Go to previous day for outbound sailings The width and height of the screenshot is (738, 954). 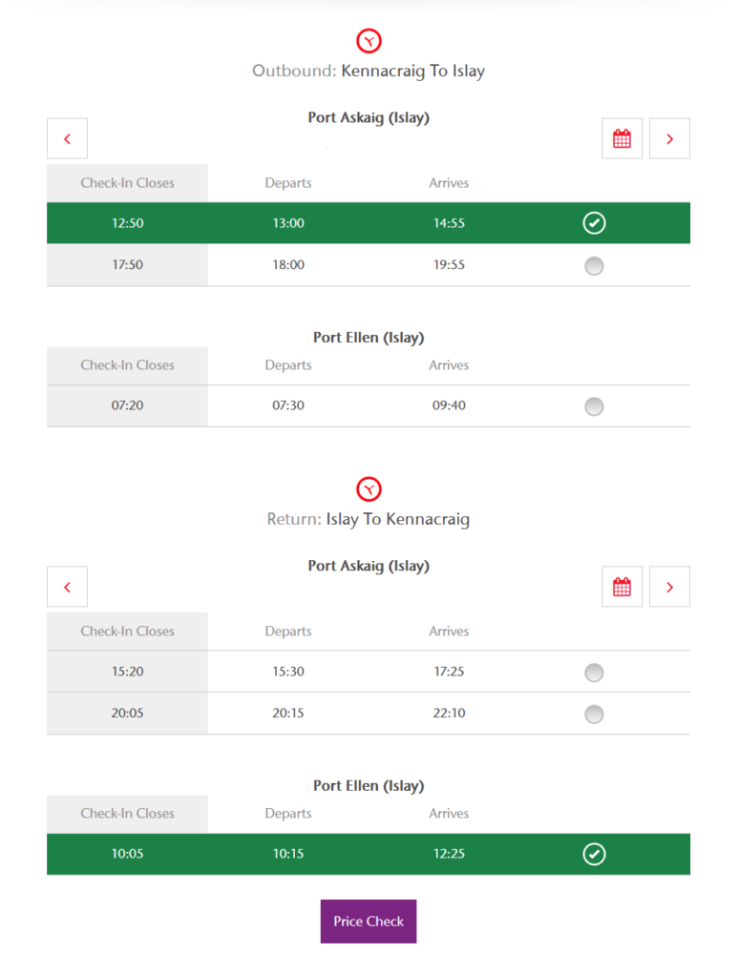(x=67, y=138)
